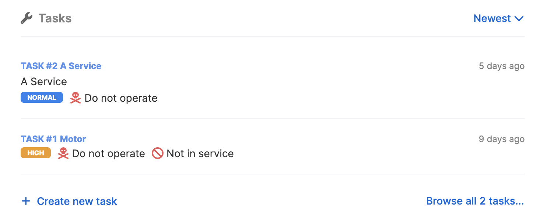Screen dimensions: 551x224
Task: Click the blue NORMAL priority badge
Action: (42, 98)
